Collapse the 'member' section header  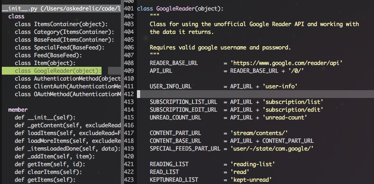(18, 110)
